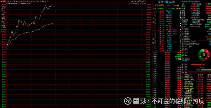Image resolution: width=211 pixels, height=108 pixels.
Task: Click the zoom out minus icon
Action: tap(145, 4)
